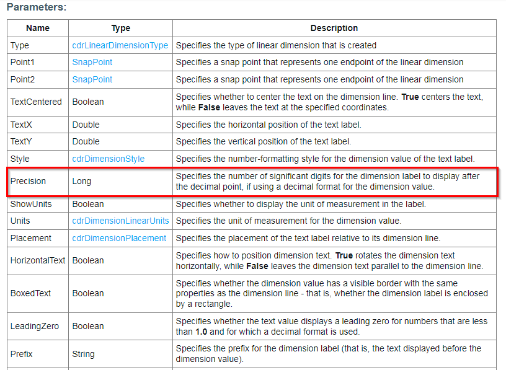Viewport: 506px width, 370px height.
Task: Open the cdrDimensionStyle link
Action: pos(109,159)
